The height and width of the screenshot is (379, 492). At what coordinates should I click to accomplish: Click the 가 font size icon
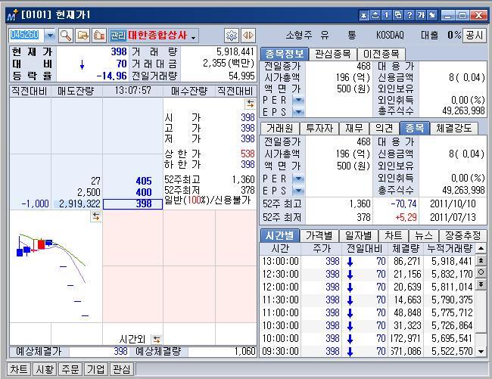[x=420, y=15]
